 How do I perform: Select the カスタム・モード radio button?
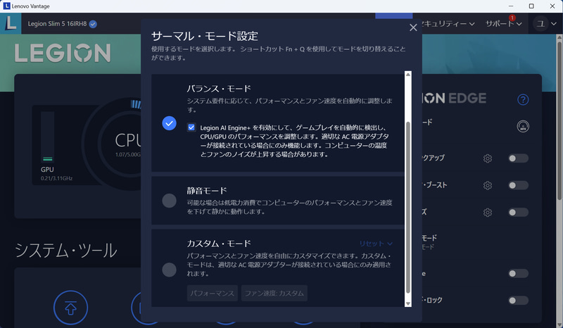coord(169,270)
